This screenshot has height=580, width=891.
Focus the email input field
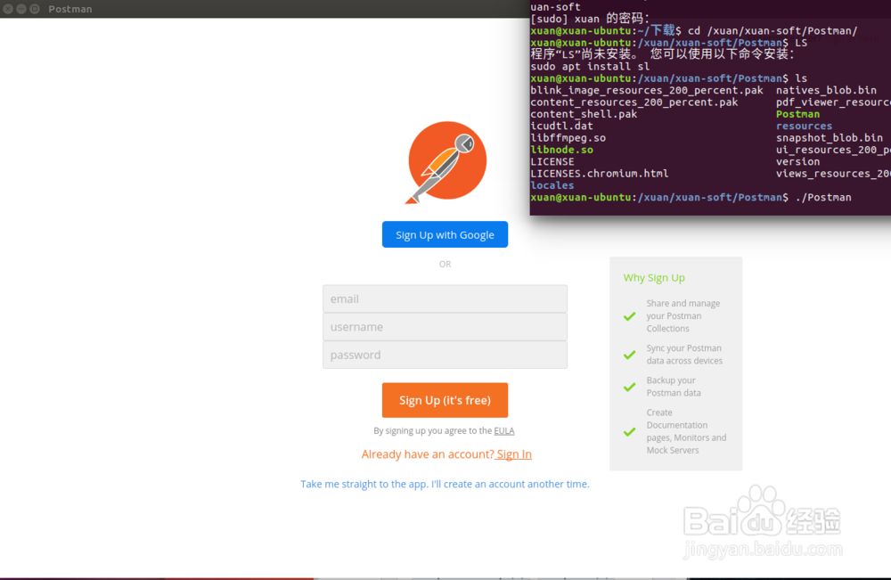point(445,298)
